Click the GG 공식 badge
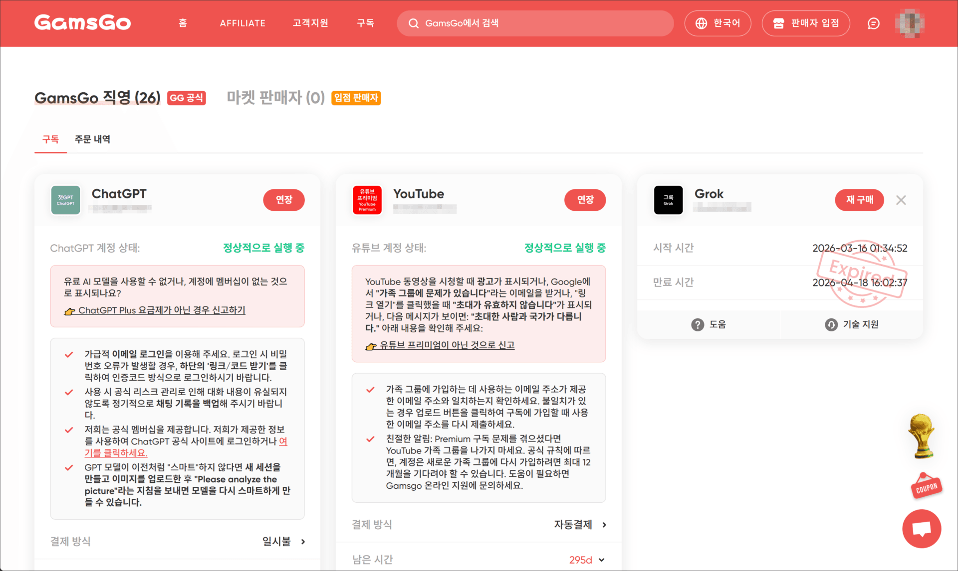This screenshot has width=958, height=571. pos(187,98)
